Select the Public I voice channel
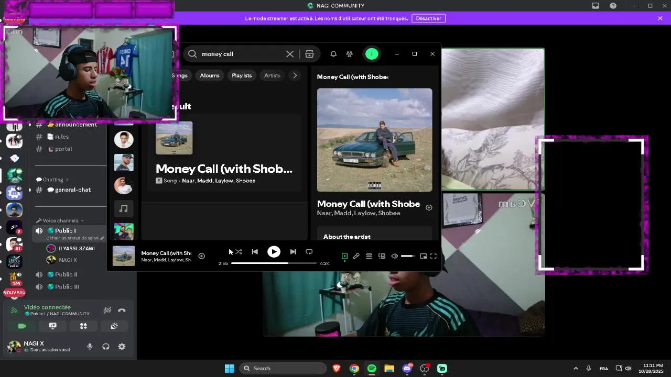 (x=65, y=230)
